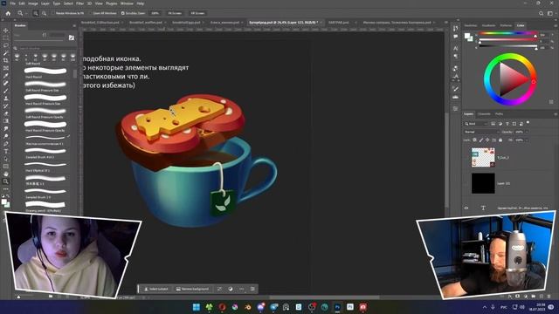Select the History Brush tool

click(6, 106)
